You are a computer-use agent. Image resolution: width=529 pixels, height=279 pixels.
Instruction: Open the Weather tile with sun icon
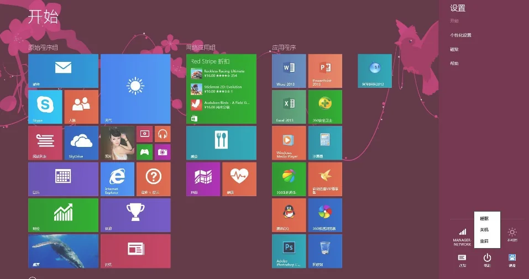pyautogui.click(x=135, y=89)
